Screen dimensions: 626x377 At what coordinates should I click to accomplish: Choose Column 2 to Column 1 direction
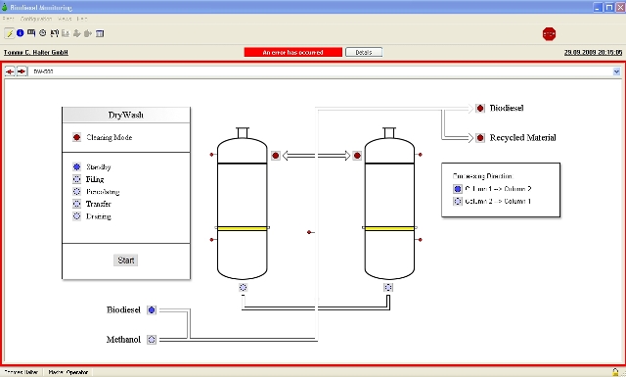(458, 201)
